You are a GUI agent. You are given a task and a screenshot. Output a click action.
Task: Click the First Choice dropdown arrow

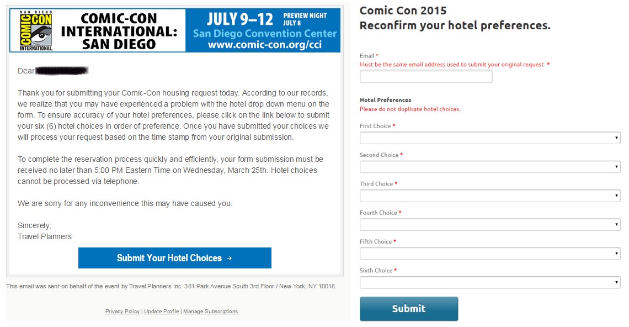point(616,138)
